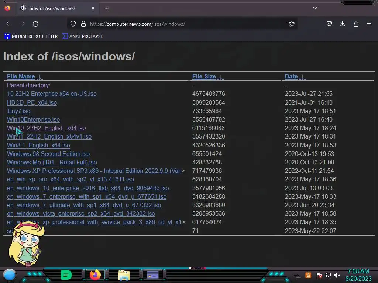Open the second bookmarks toolbar item
378x283 pixels.
82,36
